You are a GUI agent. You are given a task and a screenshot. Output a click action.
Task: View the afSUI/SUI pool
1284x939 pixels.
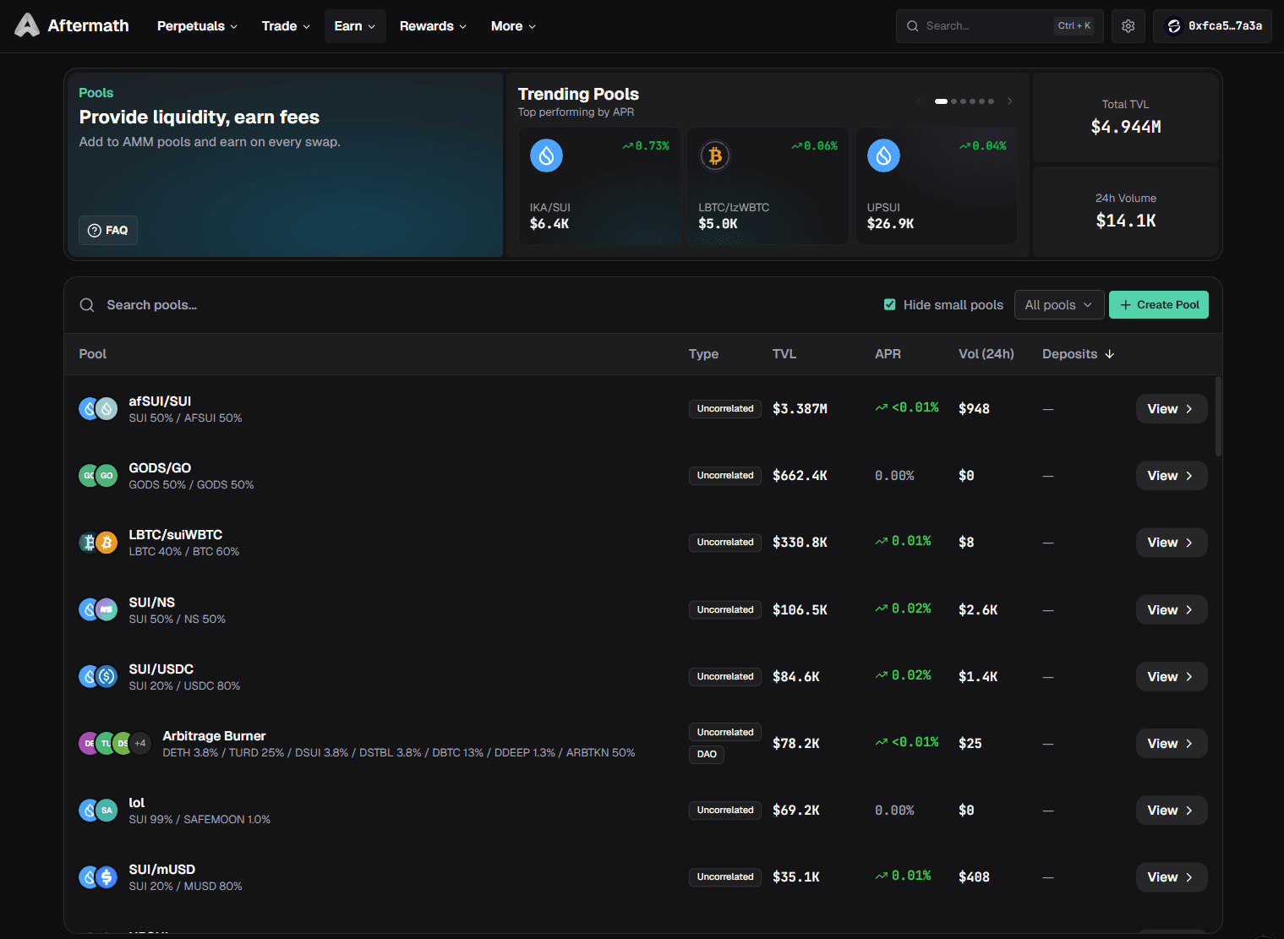(x=1171, y=409)
